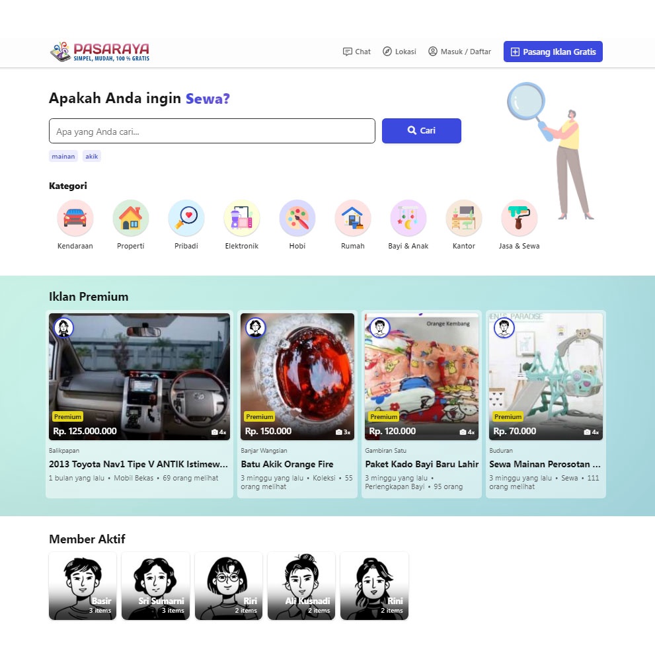
Task: Browse the Elektronik category
Action: [x=241, y=217]
